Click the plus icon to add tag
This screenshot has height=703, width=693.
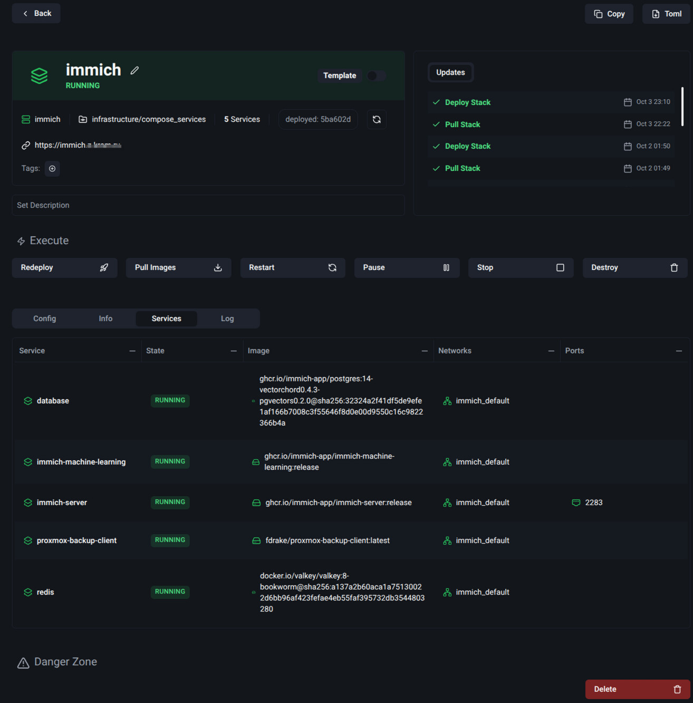tap(52, 169)
